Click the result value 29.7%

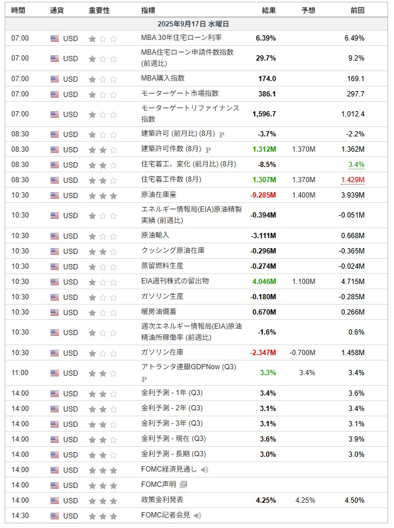[x=266, y=58]
